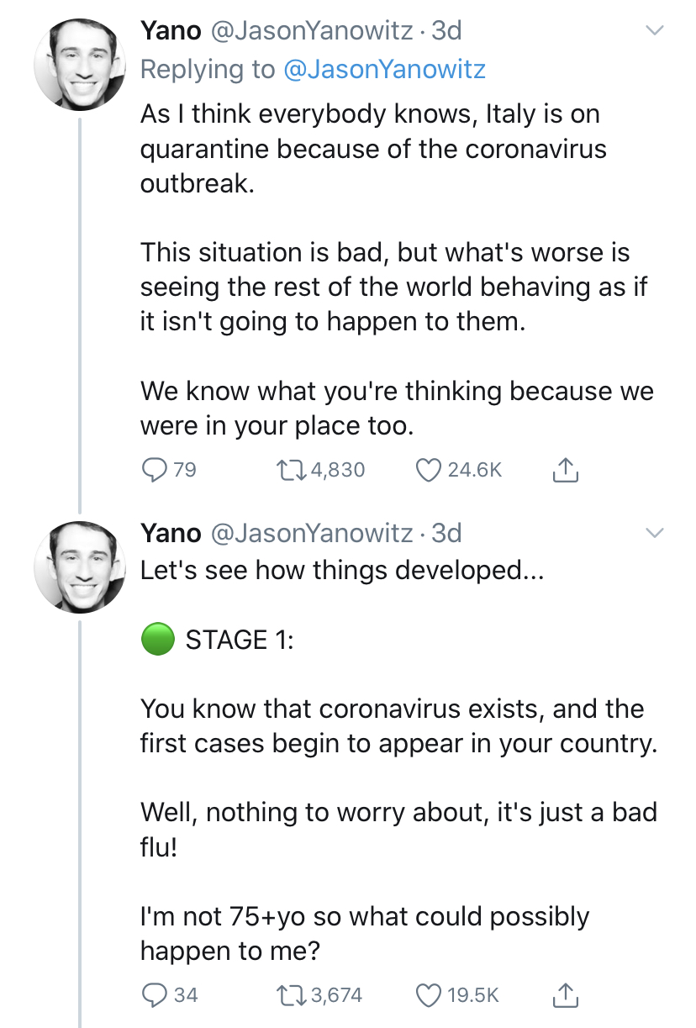
Task: Reply to the Italy quarantine tweet
Action: (153, 470)
